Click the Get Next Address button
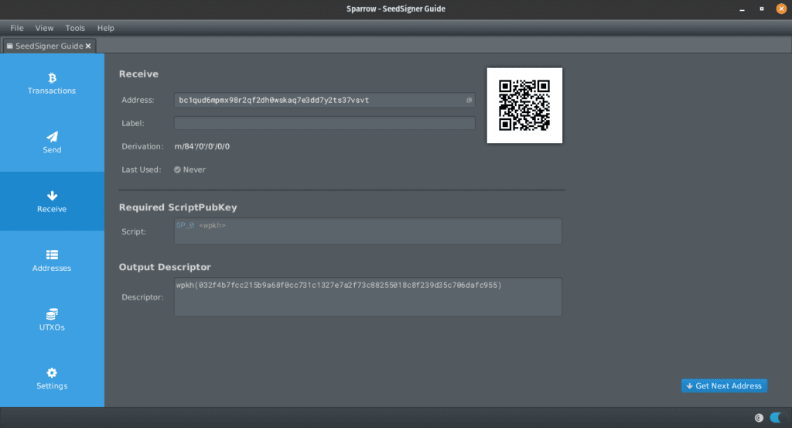The width and height of the screenshot is (792, 428). [724, 385]
